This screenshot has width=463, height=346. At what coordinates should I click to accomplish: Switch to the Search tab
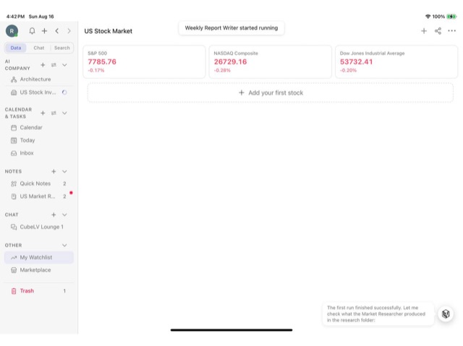(x=62, y=48)
